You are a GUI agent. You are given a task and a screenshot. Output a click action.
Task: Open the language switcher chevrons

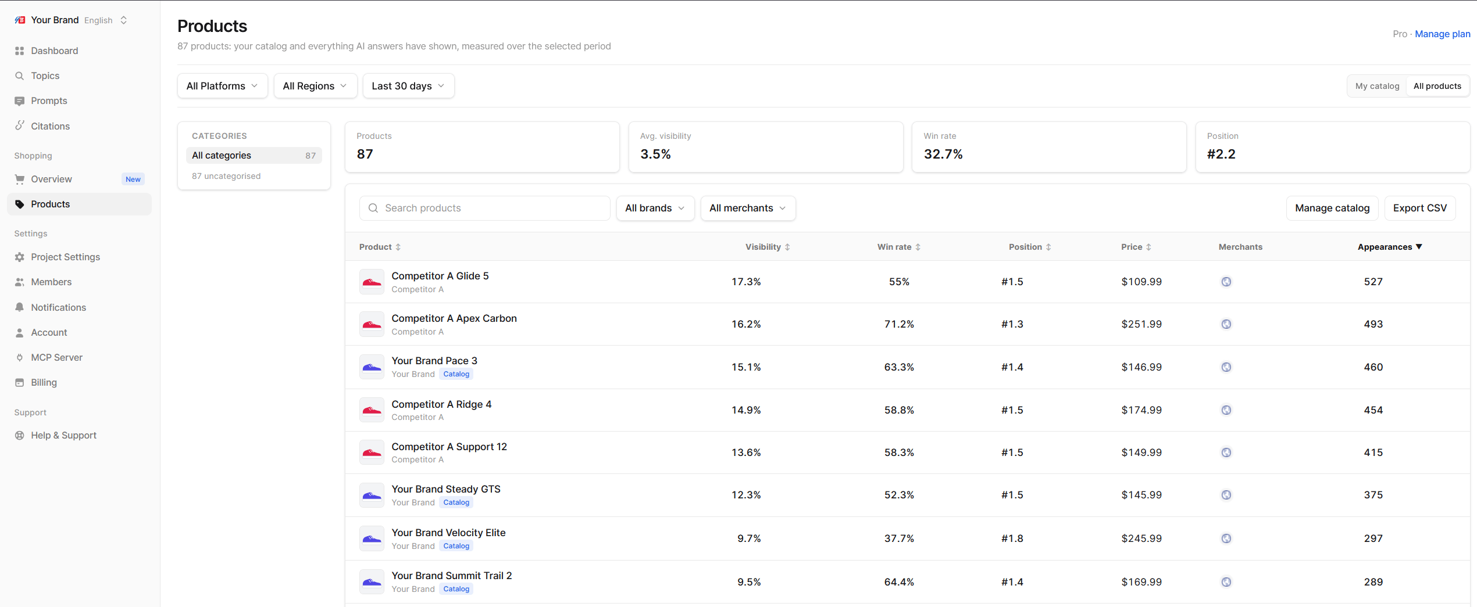coord(123,20)
